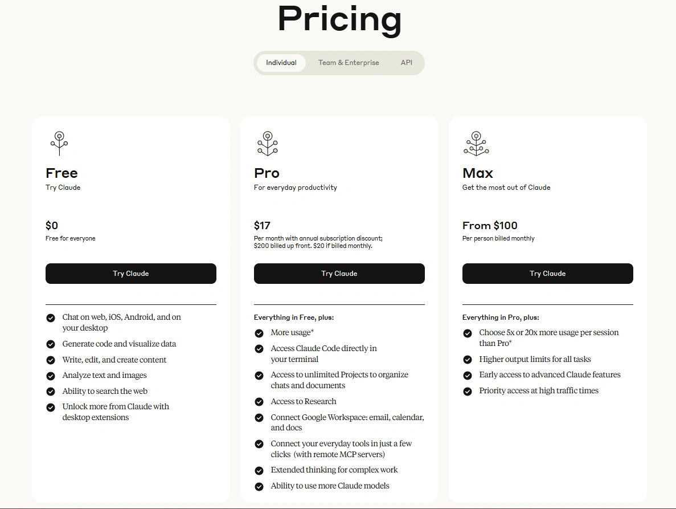
Task: Select the Individual pricing option
Action: (281, 63)
